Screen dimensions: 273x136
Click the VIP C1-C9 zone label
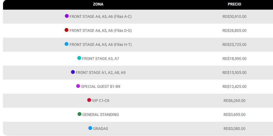point(101,101)
